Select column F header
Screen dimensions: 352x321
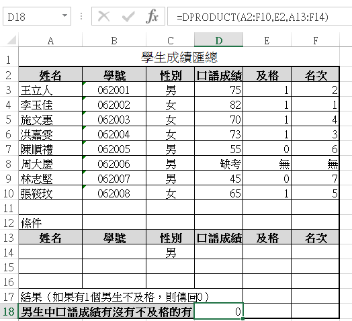click(x=316, y=40)
